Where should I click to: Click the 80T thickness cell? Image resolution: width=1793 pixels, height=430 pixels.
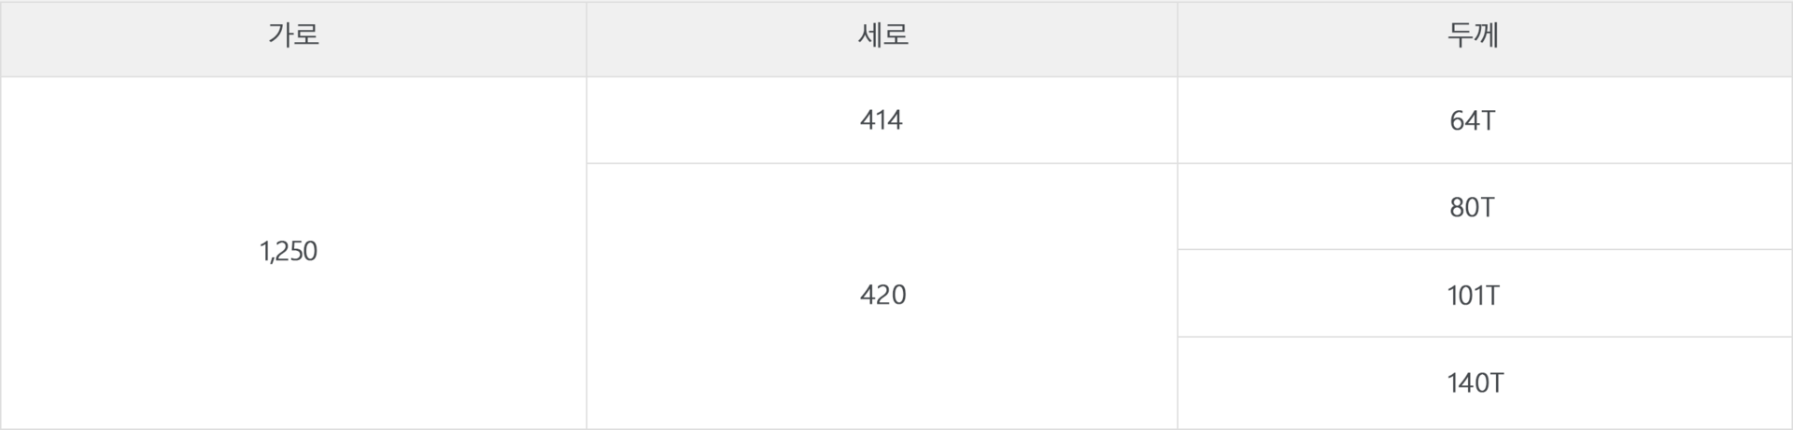click(x=1473, y=207)
